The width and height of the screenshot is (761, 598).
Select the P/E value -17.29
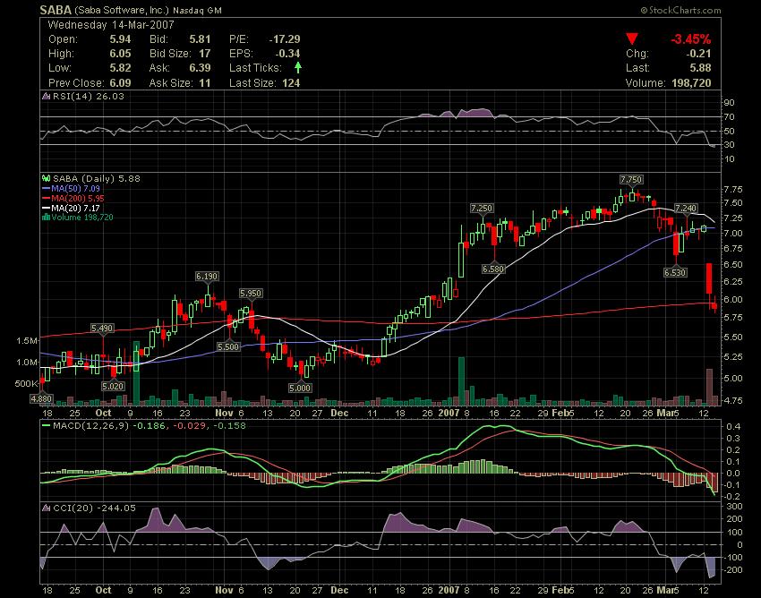[x=285, y=39]
